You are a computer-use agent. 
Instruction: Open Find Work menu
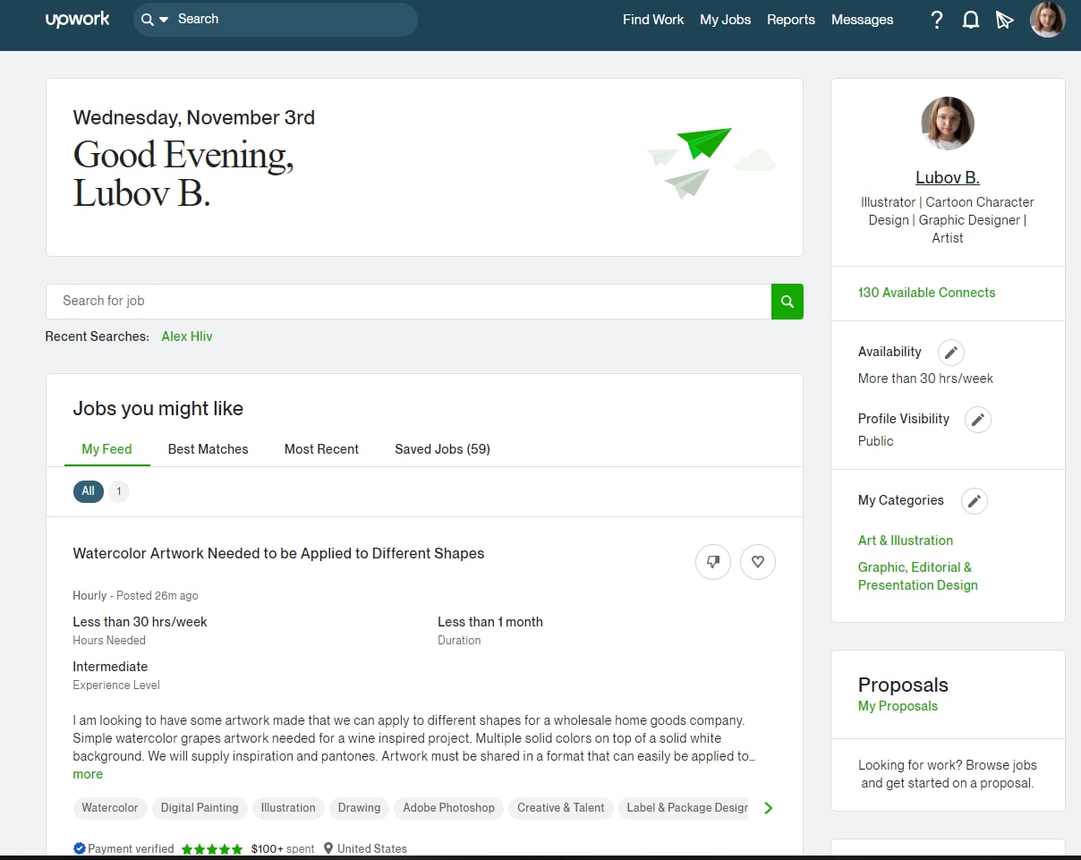tap(653, 20)
